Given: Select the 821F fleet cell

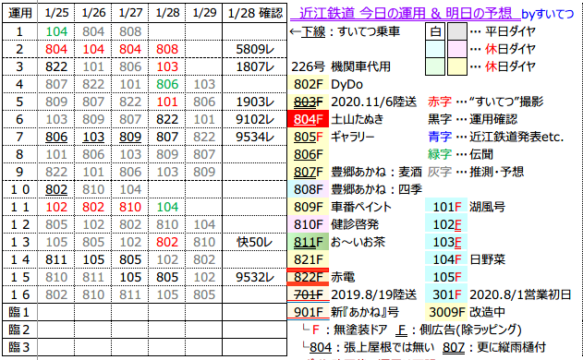Looking at the screenshot, I should [x=308, y=259].
